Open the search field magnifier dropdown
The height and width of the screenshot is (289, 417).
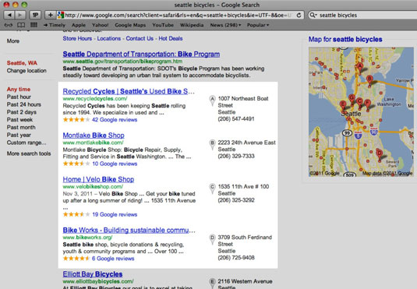pos(313,15)
